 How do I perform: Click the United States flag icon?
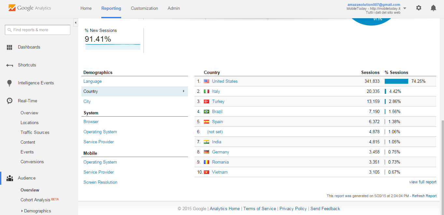206,81
